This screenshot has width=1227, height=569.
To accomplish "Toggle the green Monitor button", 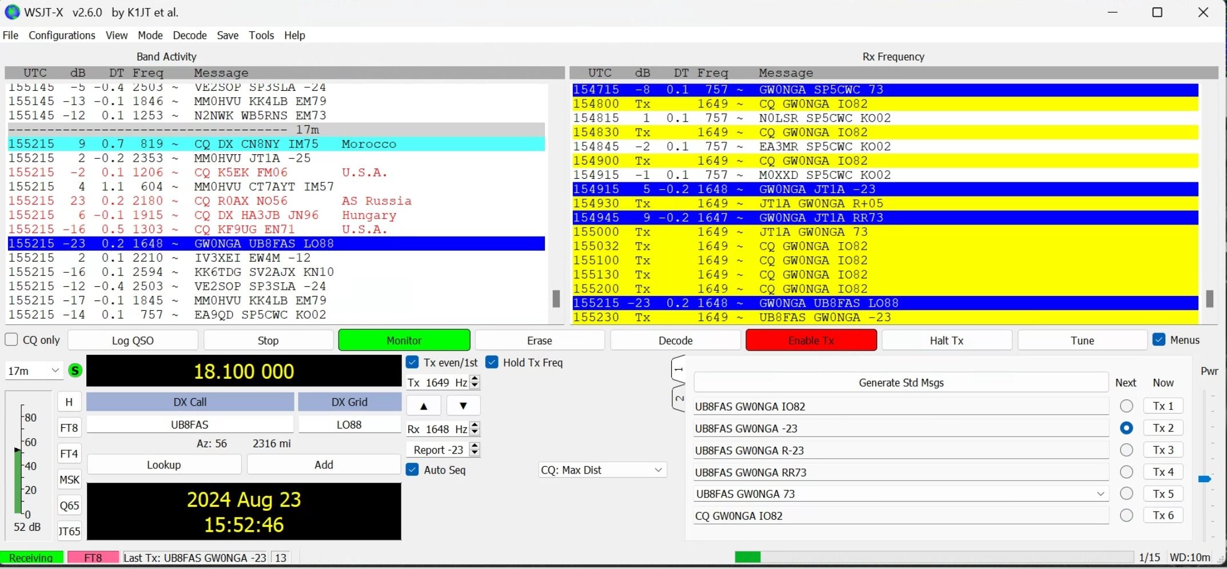I will tap(404, 340).
